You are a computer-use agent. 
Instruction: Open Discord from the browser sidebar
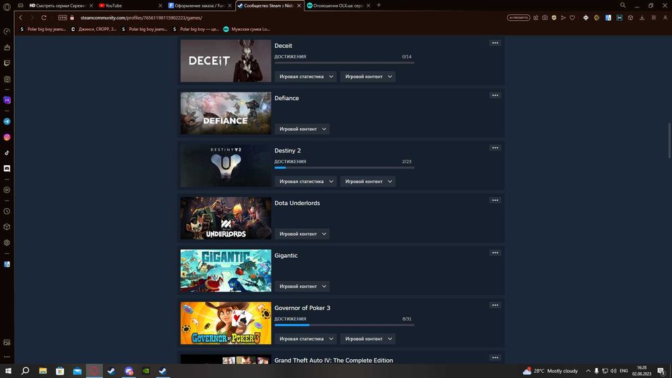[x=7, y=169]
